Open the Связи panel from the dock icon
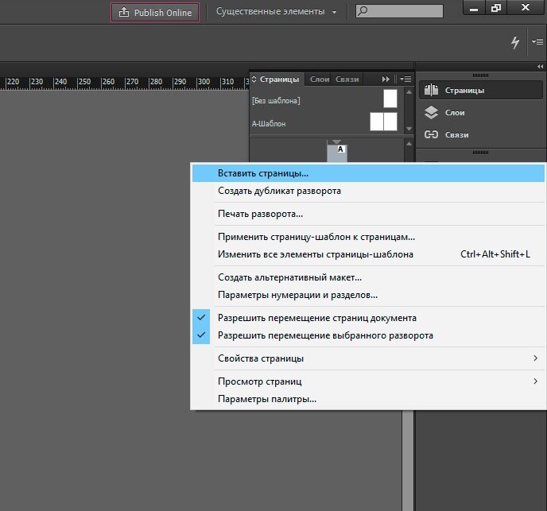 coord(480,134)
